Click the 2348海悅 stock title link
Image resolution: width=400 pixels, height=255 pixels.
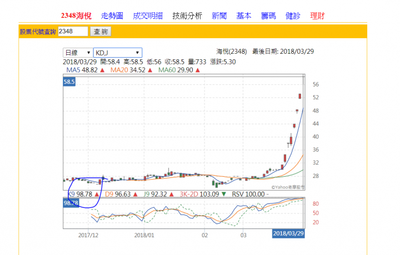tap(76, 16)
